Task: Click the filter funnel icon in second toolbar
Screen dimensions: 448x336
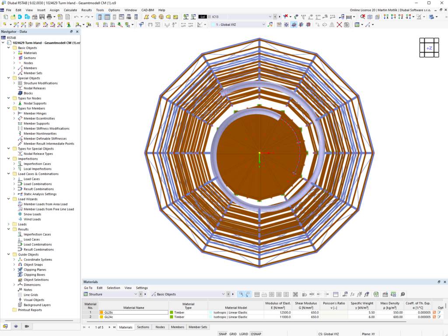Action: (141, 24)
